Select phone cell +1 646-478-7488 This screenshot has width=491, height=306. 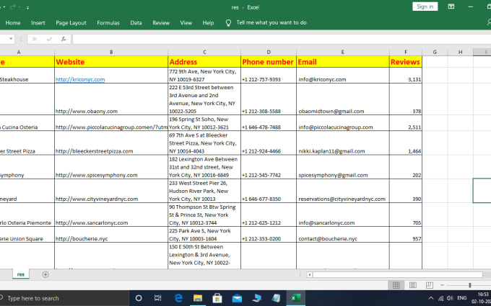tap(269, 123)
